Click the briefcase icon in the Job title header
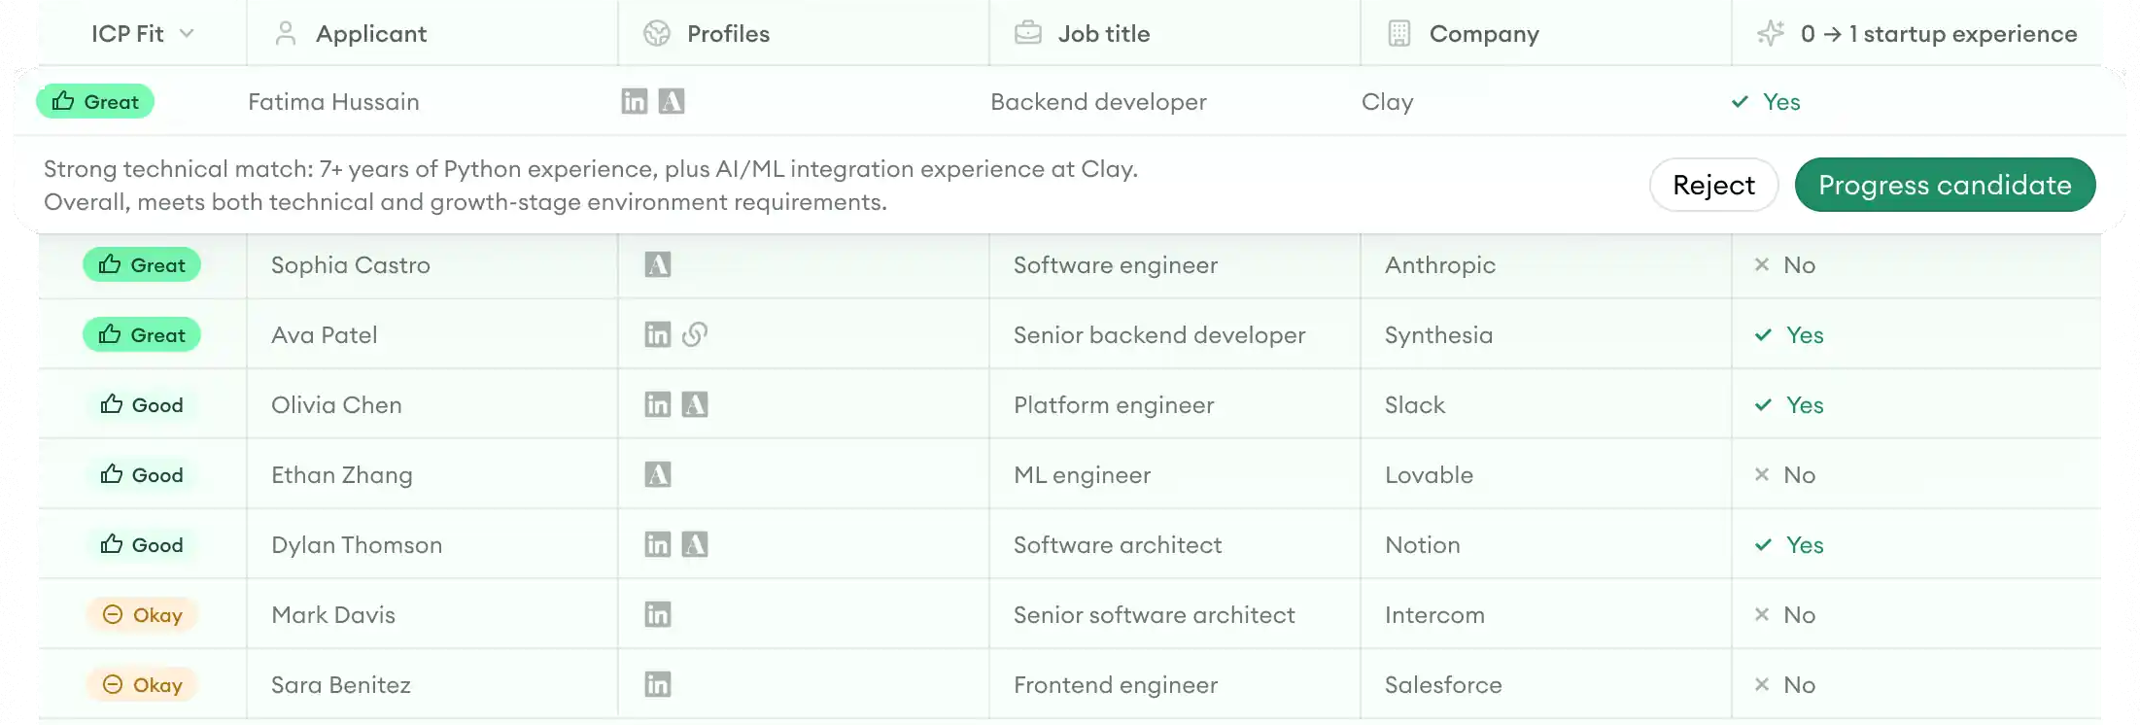The height and width of the screenshot is (725, 2140). [x=1028, y=34]
